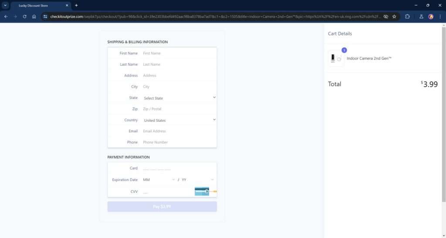The image size is (446, 238).
Task: Reload the checkout page
Action: pos(25,17)
